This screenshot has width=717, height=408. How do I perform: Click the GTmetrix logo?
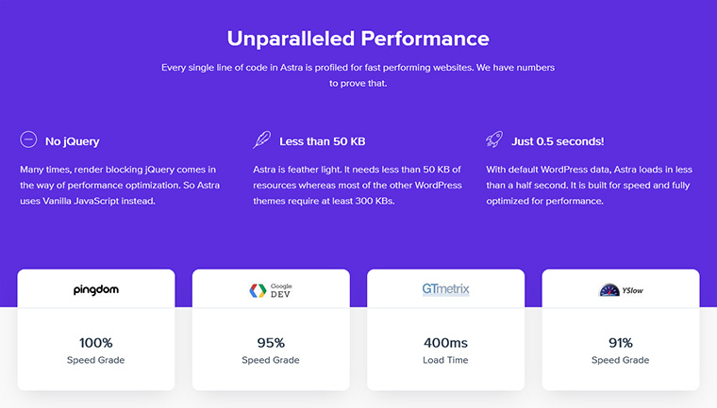pos(445,289)
